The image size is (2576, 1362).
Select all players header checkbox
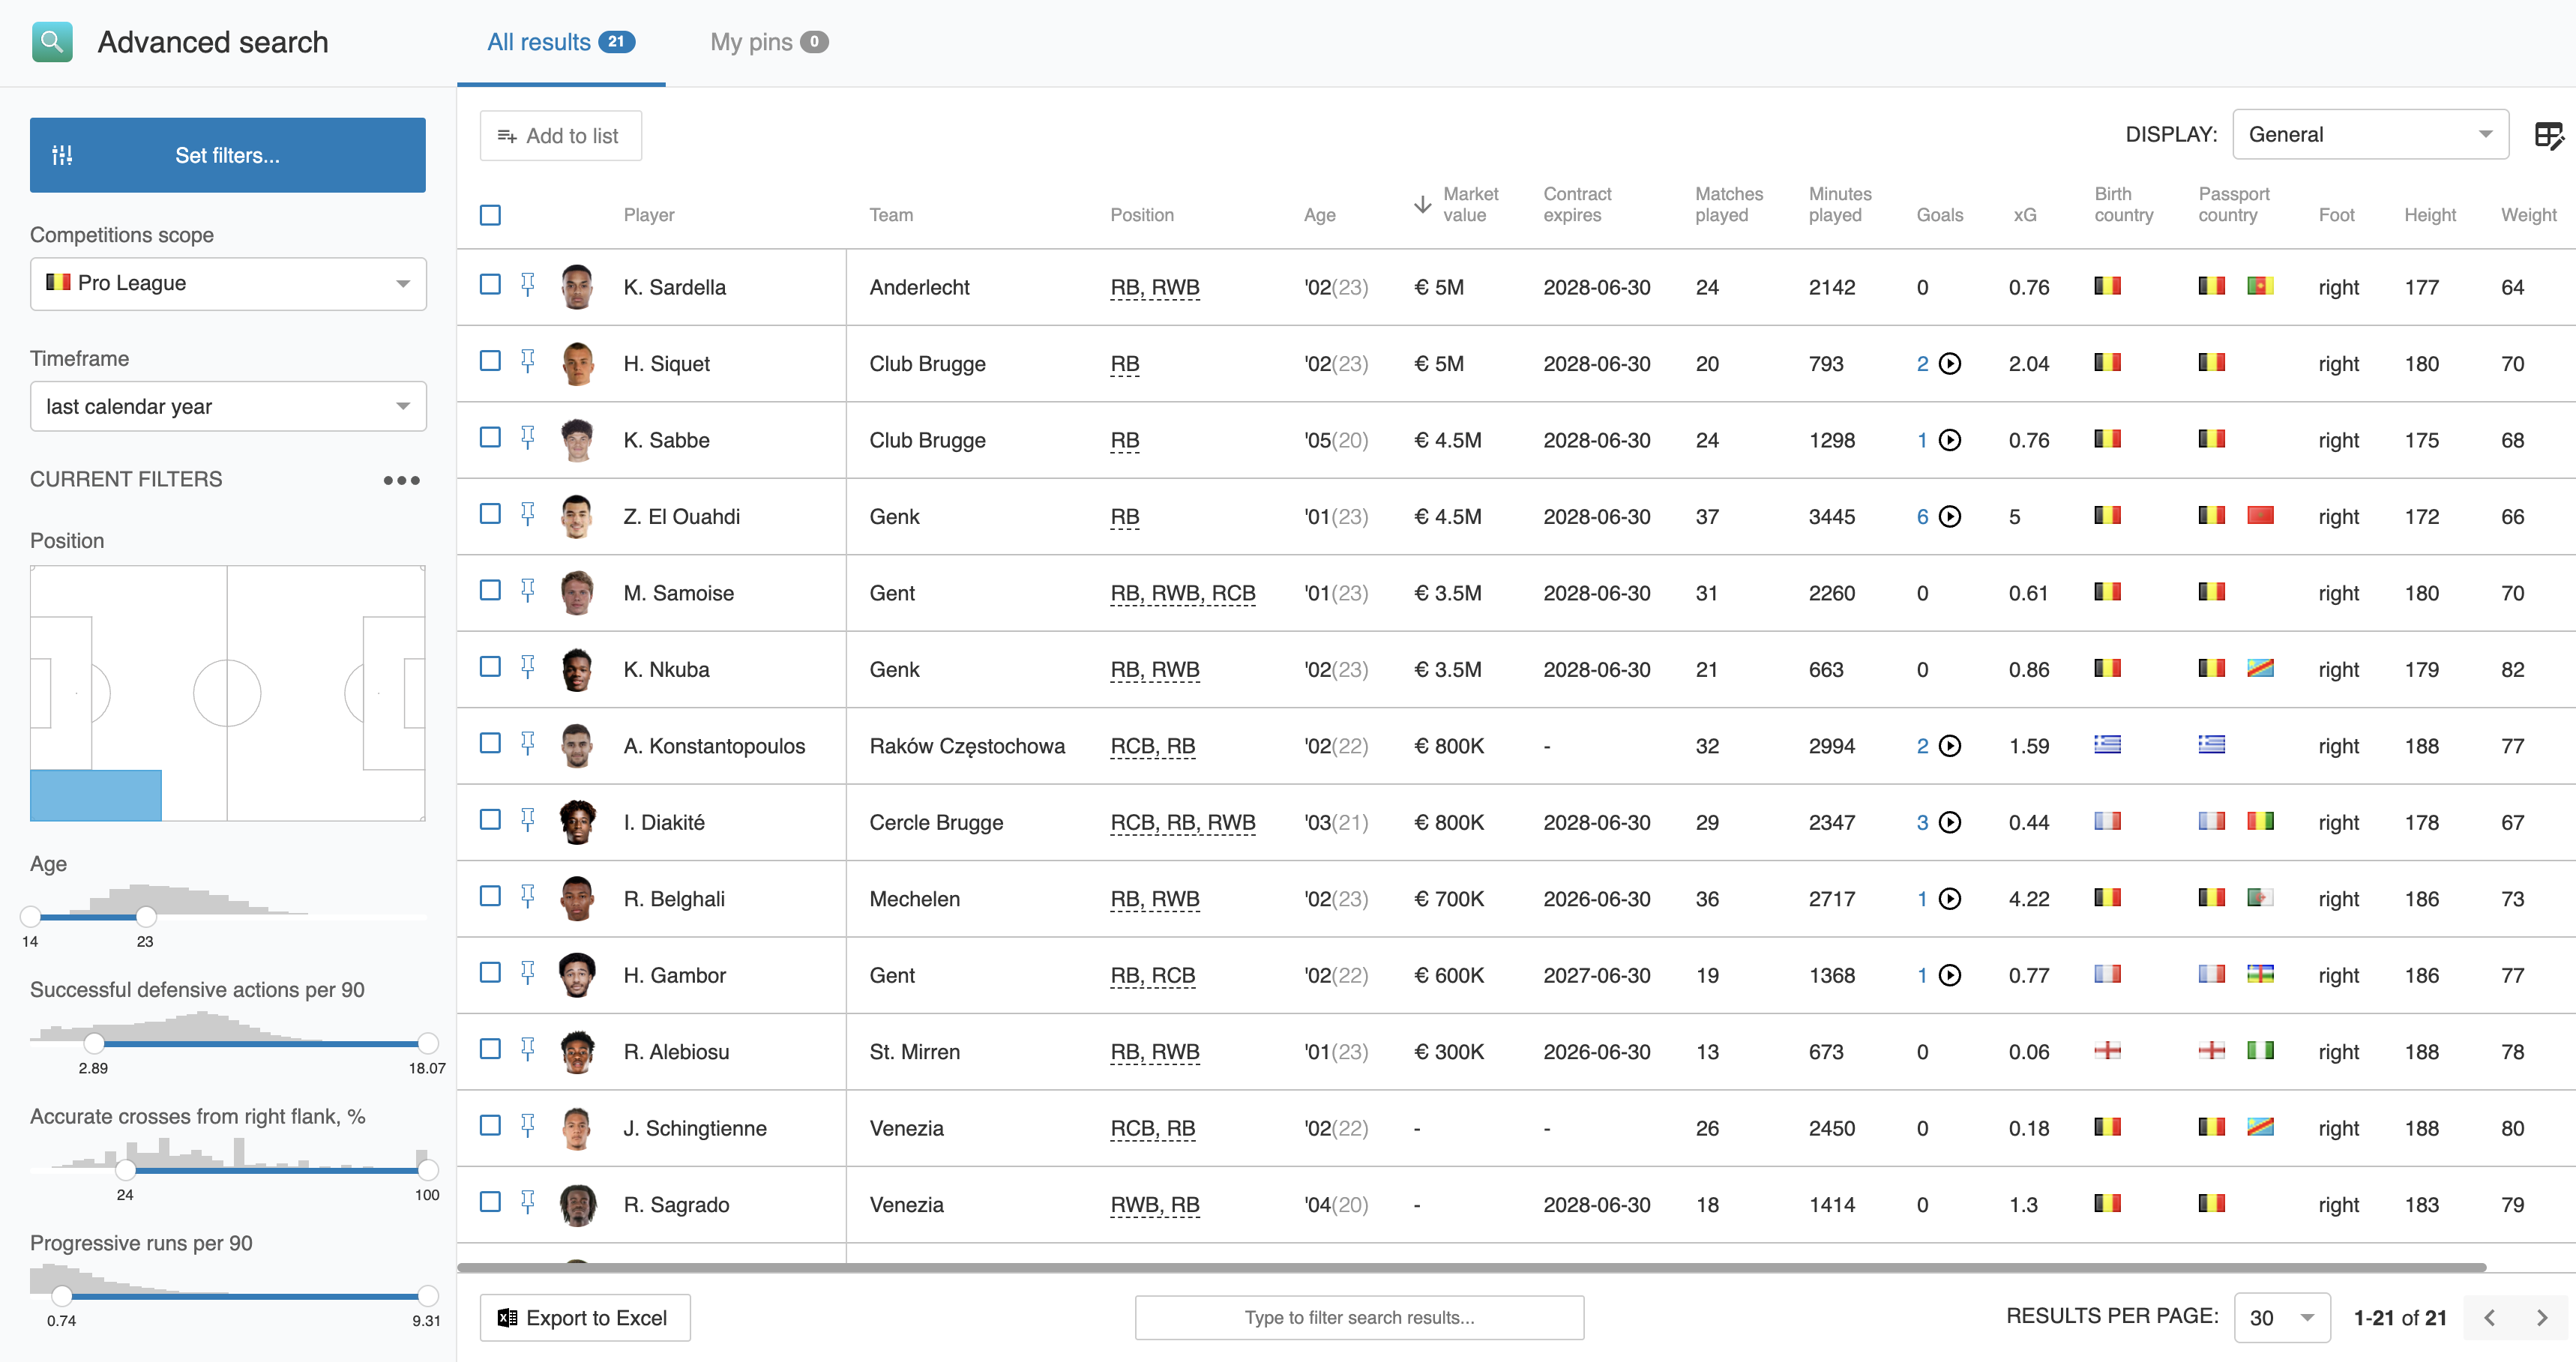(490, 215)
